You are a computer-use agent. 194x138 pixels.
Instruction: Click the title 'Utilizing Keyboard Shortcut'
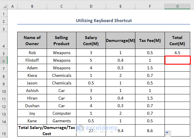coord(104,21)
